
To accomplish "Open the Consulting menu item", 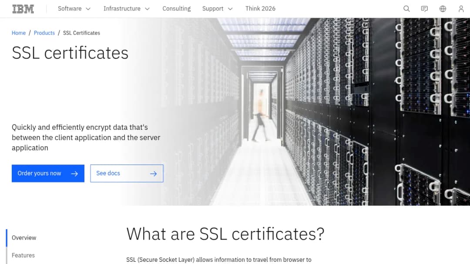I will click(177, 9).
